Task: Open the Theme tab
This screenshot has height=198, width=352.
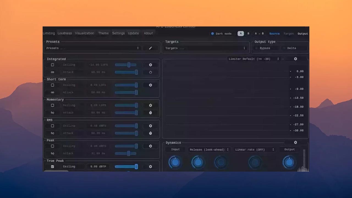Action: [103, 33]
